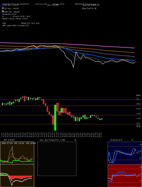Click the tall red candlestick after the green one
This screenshot has width=142, height=187.
tap(57, 107)
